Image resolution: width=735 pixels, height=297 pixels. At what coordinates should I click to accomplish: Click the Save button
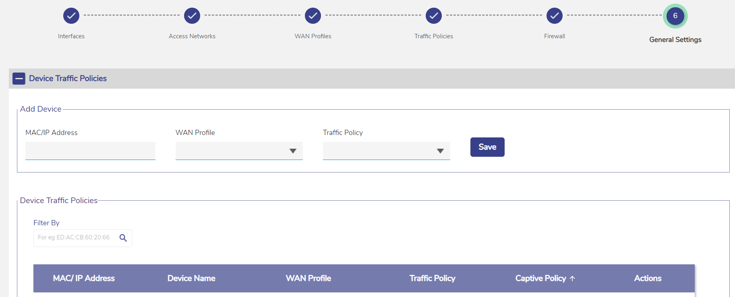click(487, 147)
